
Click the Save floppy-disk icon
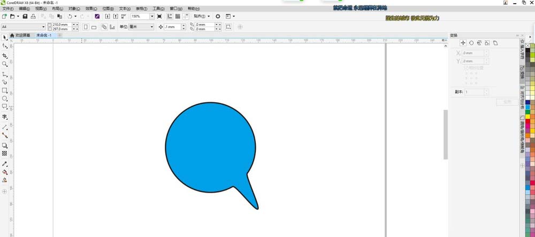25,17
